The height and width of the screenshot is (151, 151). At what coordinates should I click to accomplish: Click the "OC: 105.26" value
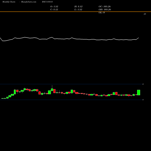click(x=104, y=7)
